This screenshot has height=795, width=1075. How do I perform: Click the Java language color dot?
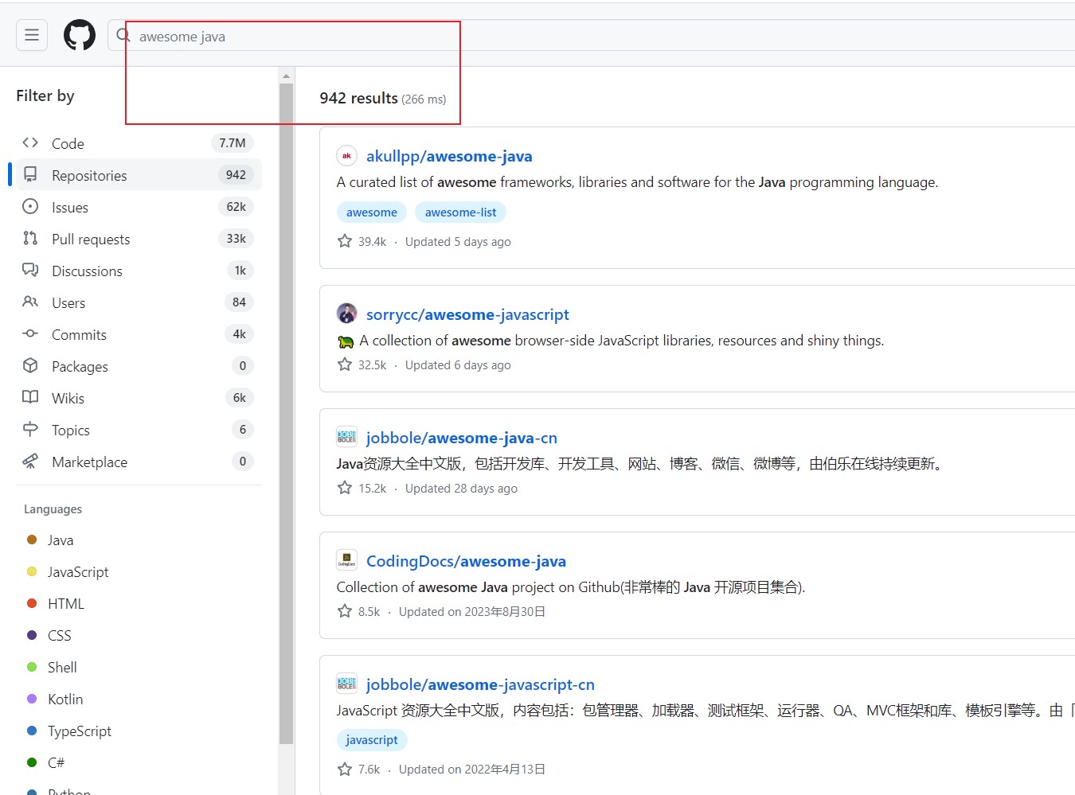click(x=32, y=540)
